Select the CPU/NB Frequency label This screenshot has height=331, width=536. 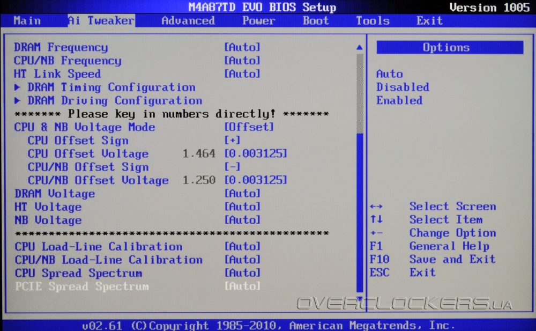(68, 61)
